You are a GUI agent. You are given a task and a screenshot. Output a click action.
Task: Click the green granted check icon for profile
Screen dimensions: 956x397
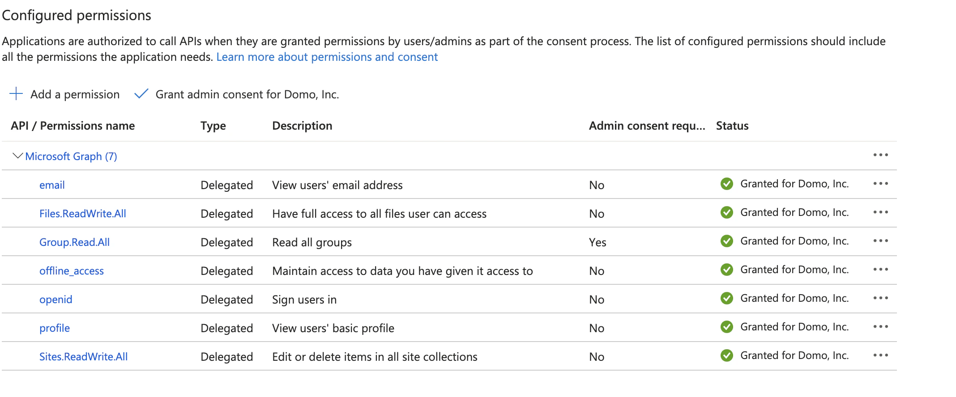coord(727,327)
